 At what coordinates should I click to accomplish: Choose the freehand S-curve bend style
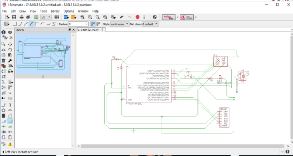tap(54, 24)
